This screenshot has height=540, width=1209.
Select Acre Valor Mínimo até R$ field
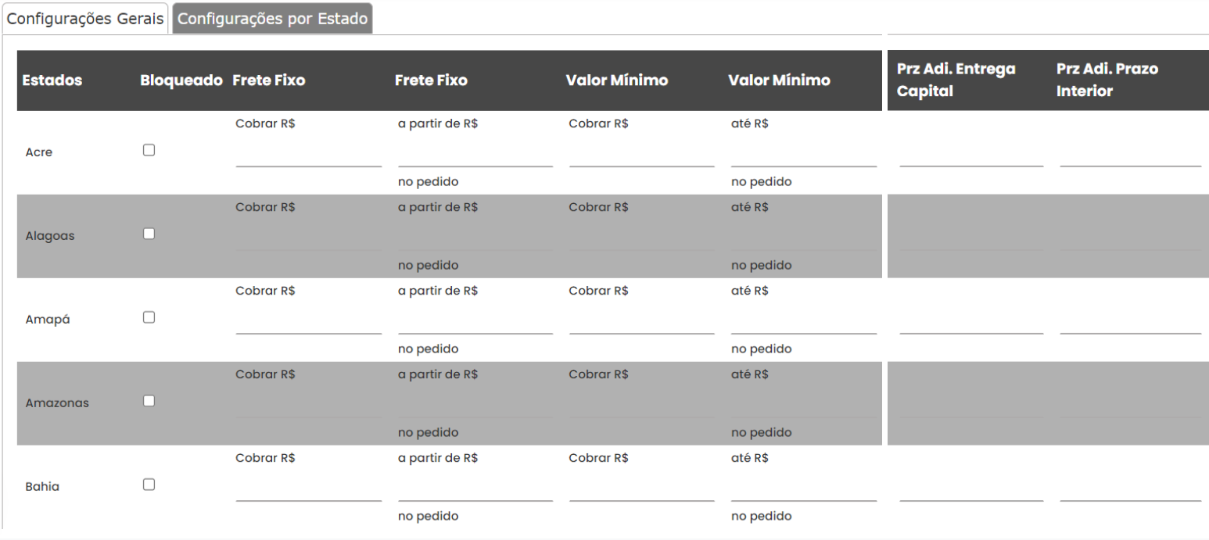pos(804,156)
